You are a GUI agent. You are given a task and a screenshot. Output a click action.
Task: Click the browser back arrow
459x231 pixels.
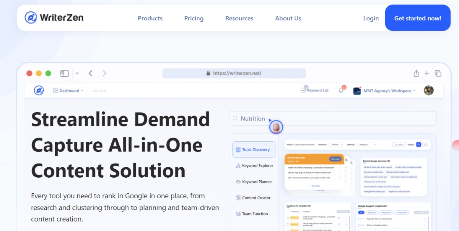(x=91, y=73)
